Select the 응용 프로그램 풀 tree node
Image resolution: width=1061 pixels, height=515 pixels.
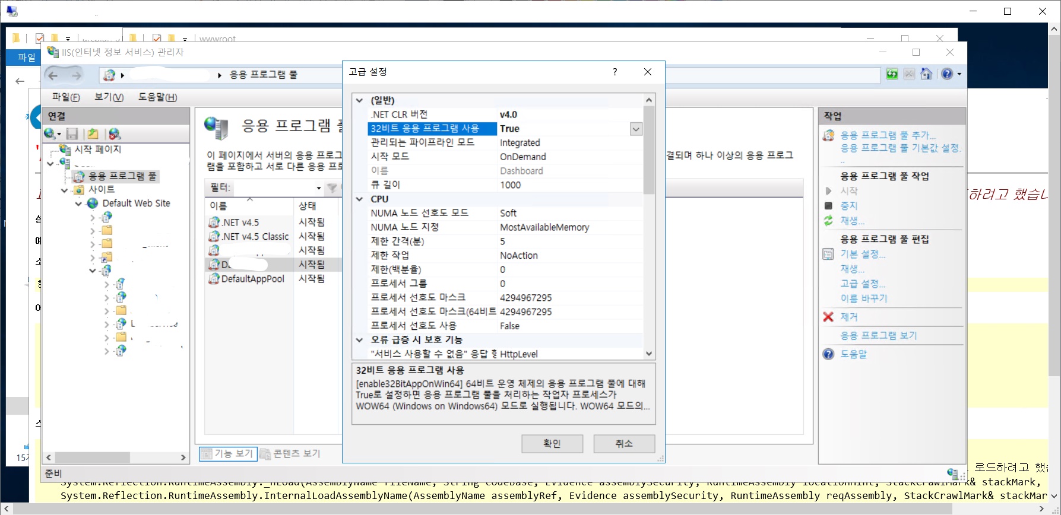[x=122, y=176]
